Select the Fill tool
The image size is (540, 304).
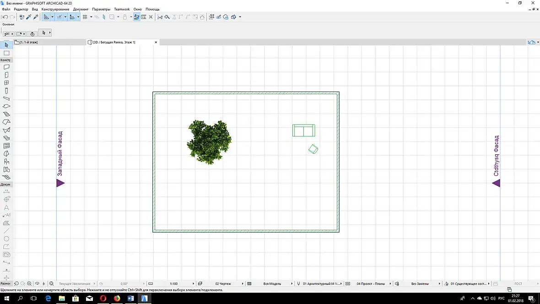tap(6, 223)
